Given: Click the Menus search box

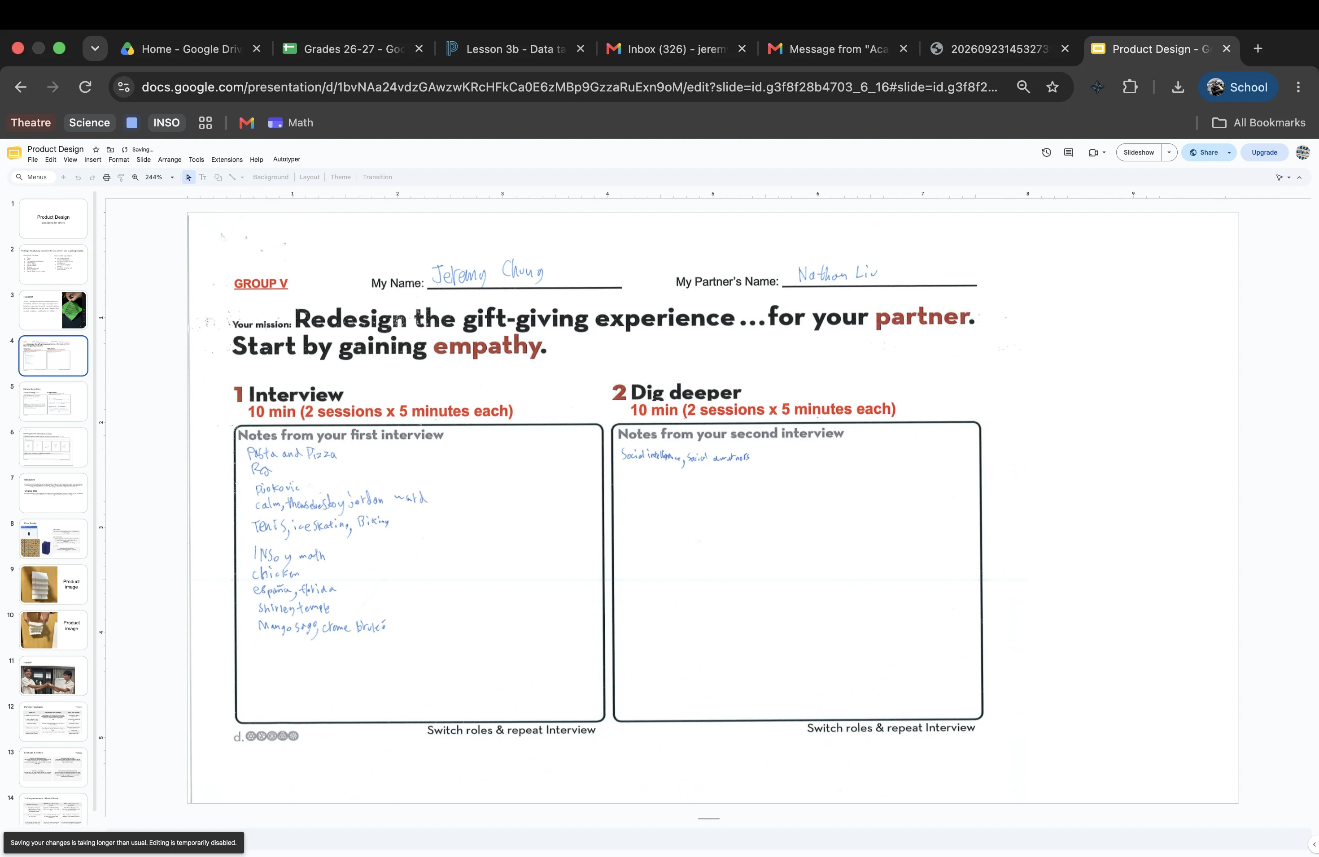Looking at the screenshot, I should (x=33, y=177).
